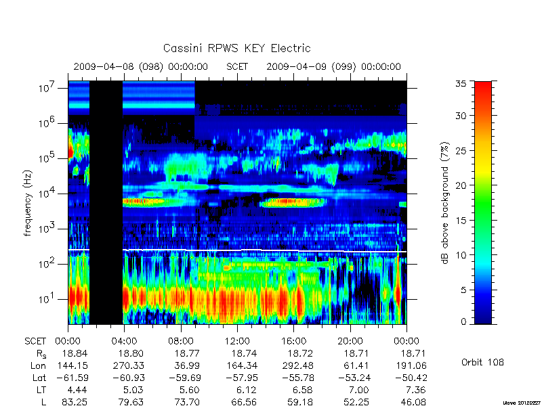Click Lon value 164.34
The width and height of the screenshot is (542, 406).
click(241, 365)
